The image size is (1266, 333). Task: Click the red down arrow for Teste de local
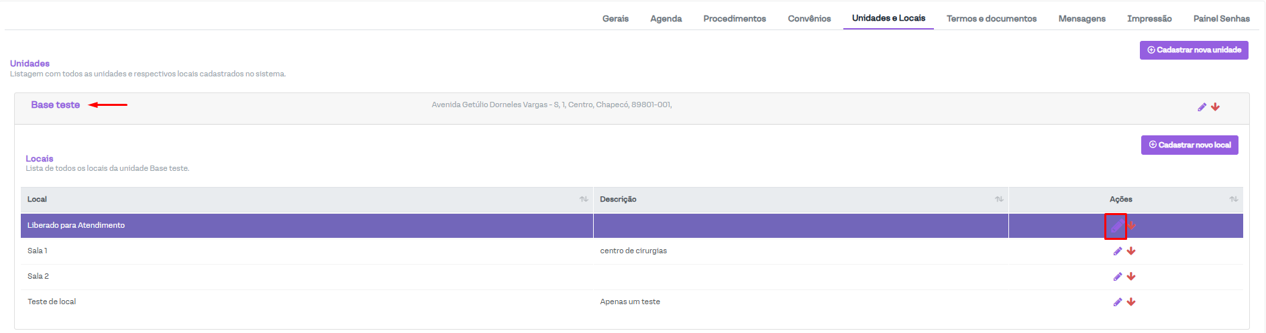click(x=1131, y=302)
